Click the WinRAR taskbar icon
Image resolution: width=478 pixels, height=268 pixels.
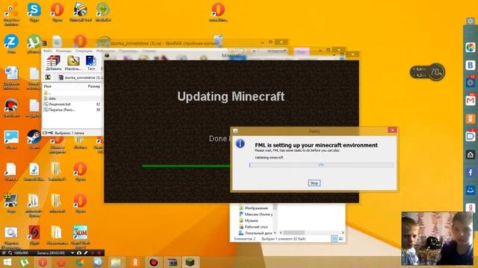tap(172, 262)
